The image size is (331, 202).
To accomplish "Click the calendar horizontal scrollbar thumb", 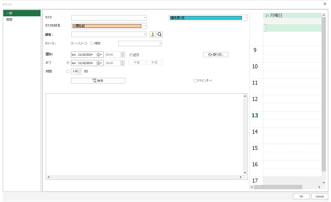I will pos(278,187).
